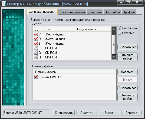
Task: Uncheck the Локальные checkbox
Action: pyautogui.click(x=119, y=28)
